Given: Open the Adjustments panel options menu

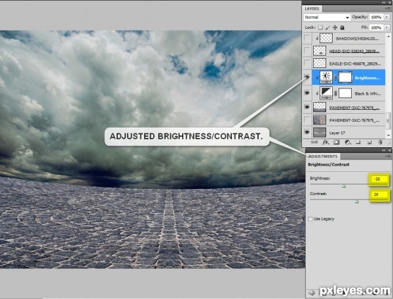Looking at the screenshot, I should [388, 156].
